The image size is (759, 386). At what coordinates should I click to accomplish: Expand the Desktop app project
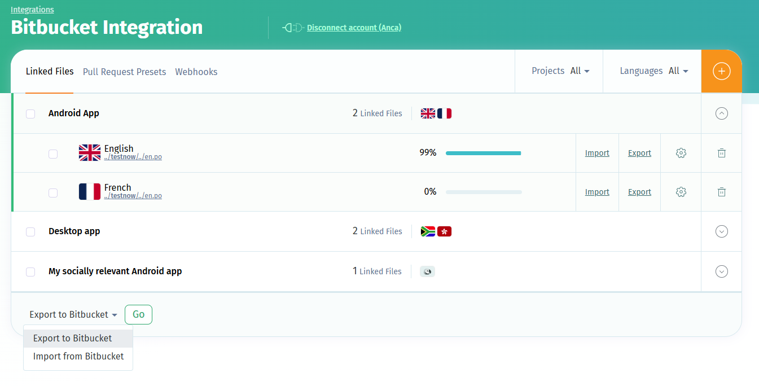pyautogui.click(x=721, y=231)
